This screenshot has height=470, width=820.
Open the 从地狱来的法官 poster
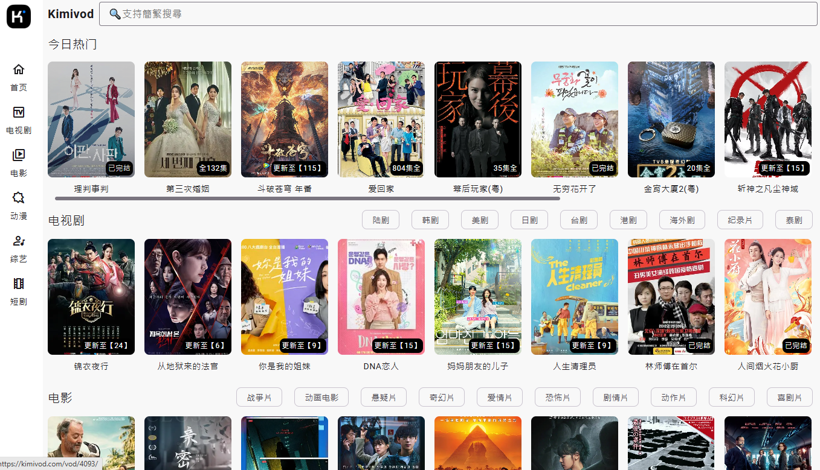[x=188, y=297]
